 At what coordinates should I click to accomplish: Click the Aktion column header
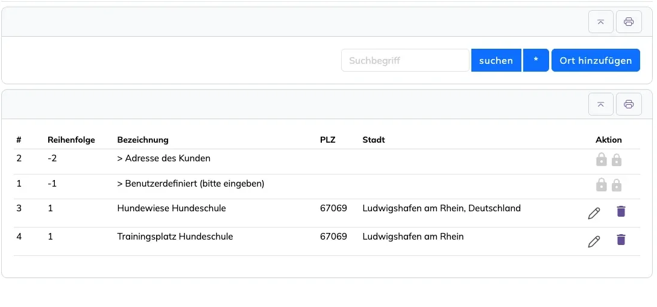coord(608,140)
